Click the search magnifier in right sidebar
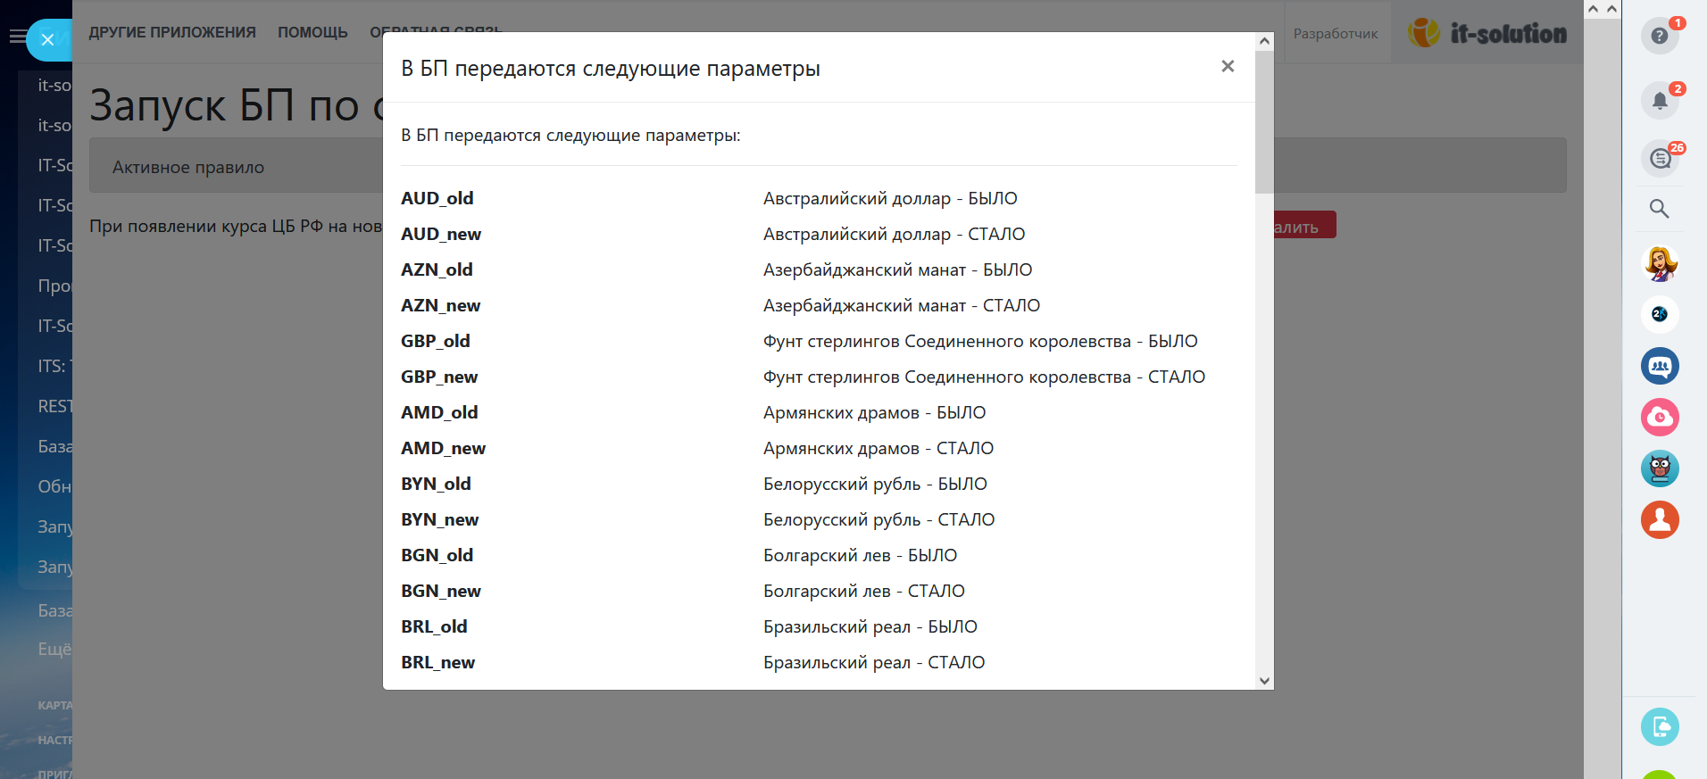The image size is (1707, 779). [1659, 209]
